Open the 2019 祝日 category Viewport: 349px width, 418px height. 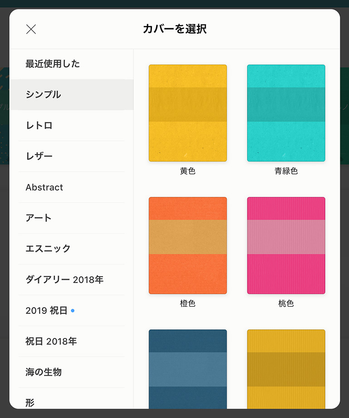[71, 311]
